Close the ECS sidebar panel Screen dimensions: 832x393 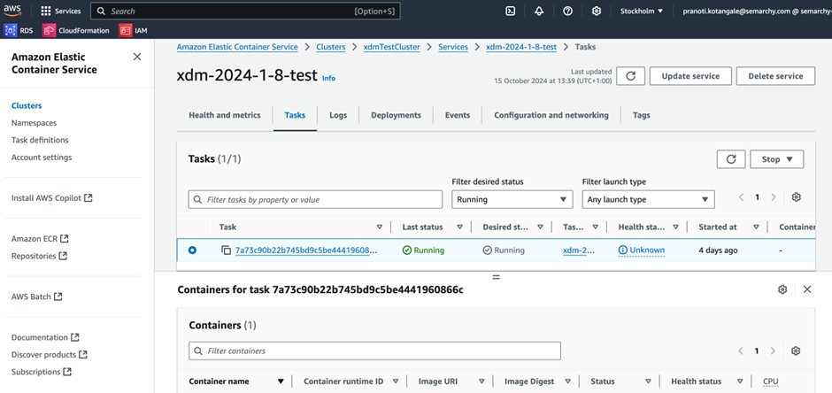point(137,57)
